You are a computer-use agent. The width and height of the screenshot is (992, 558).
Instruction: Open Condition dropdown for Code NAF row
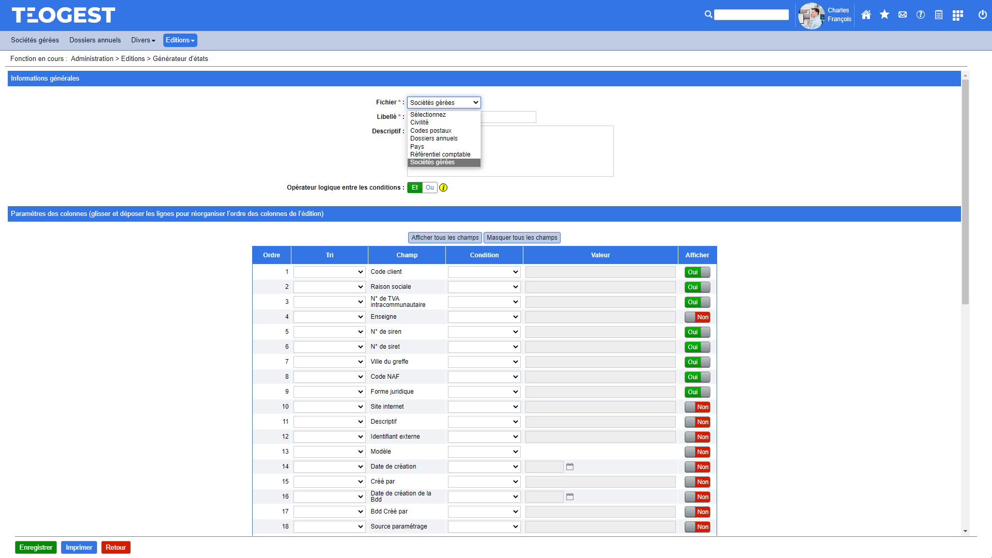[484, 377]
